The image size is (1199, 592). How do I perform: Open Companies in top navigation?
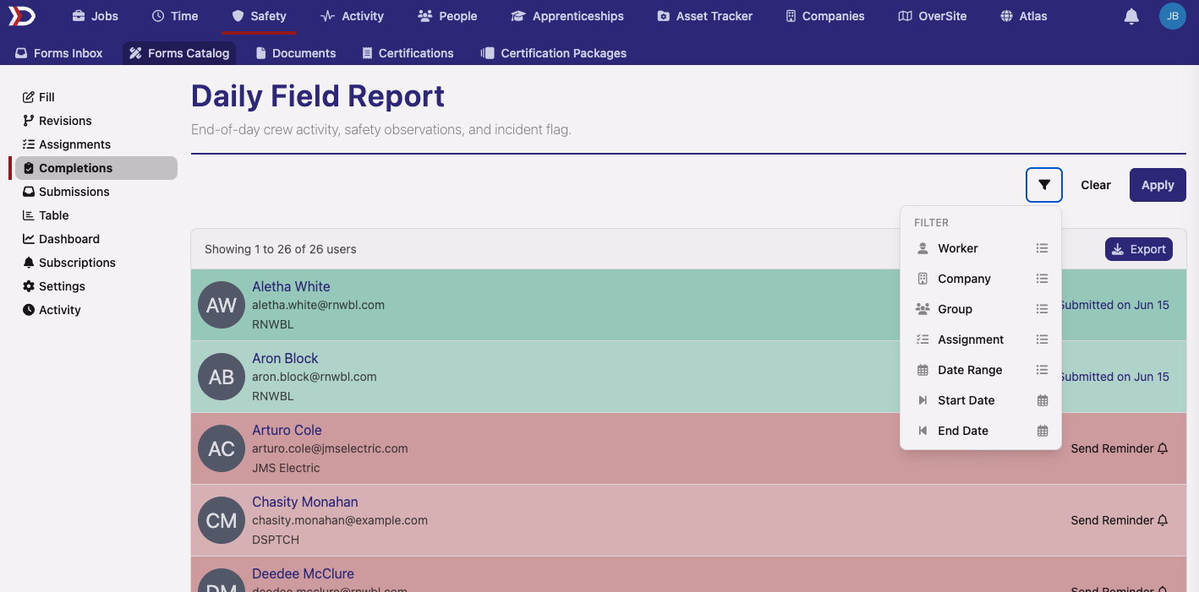click(824, 16)
